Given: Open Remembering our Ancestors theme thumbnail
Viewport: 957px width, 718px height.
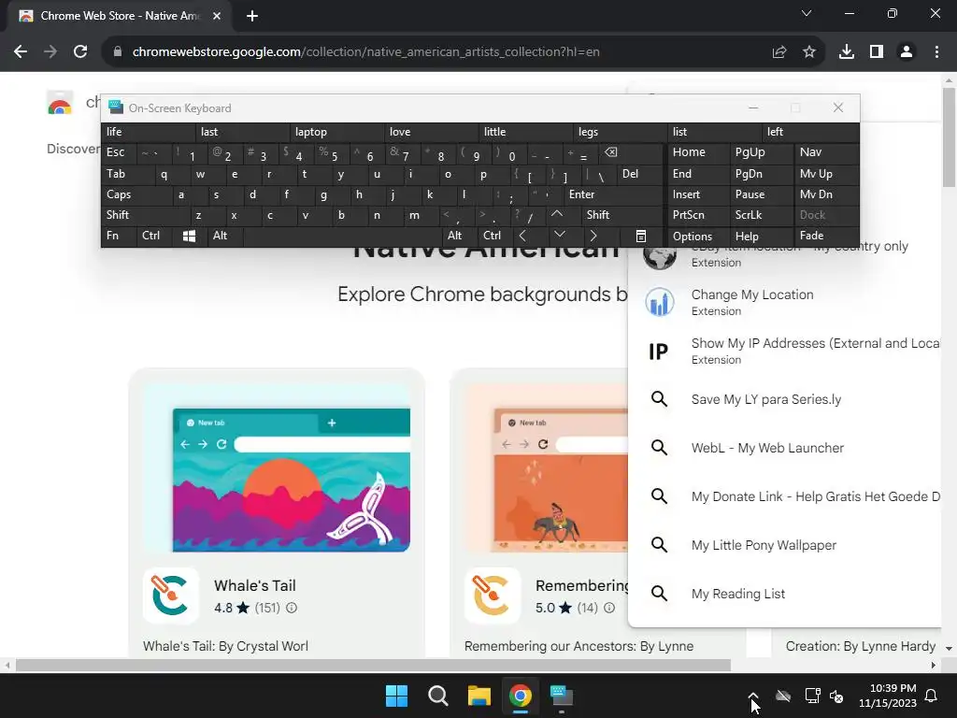Looking at the screenshot, I should [x=546, y=468].
